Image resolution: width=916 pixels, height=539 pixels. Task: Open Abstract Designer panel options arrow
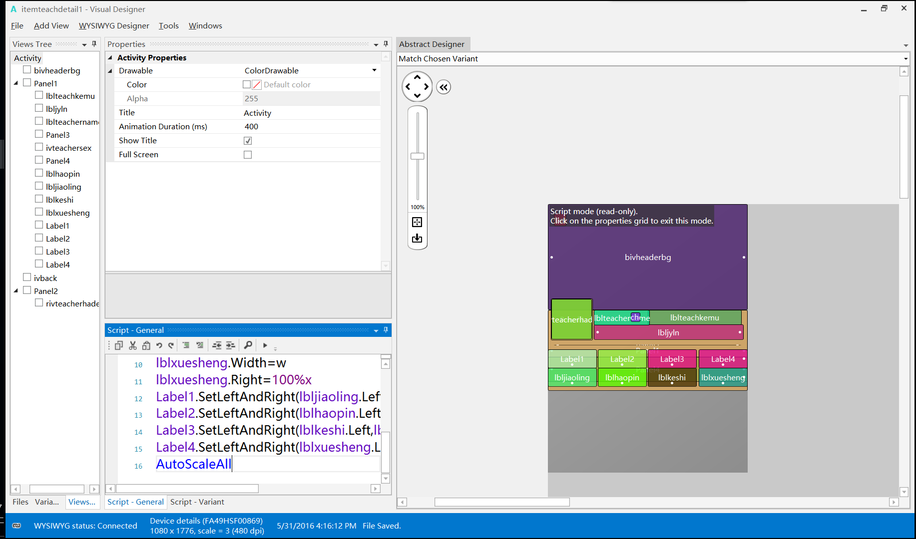(906, 45)
